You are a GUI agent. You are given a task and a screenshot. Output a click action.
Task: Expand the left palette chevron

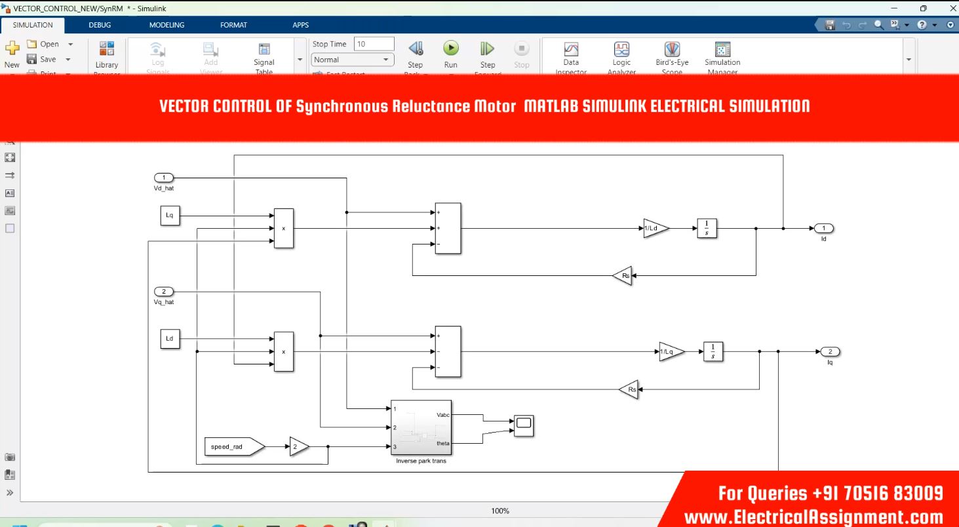point(10,492)
